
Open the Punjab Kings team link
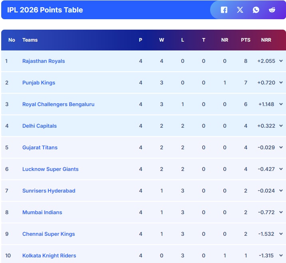(39, 83)
